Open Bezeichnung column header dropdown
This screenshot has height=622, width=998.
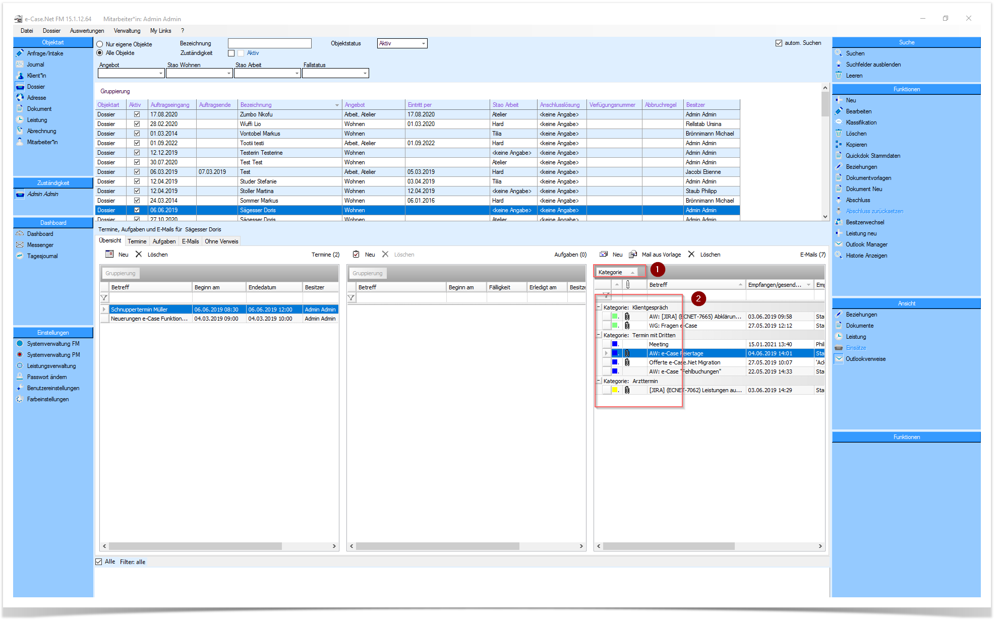point(337,105)
